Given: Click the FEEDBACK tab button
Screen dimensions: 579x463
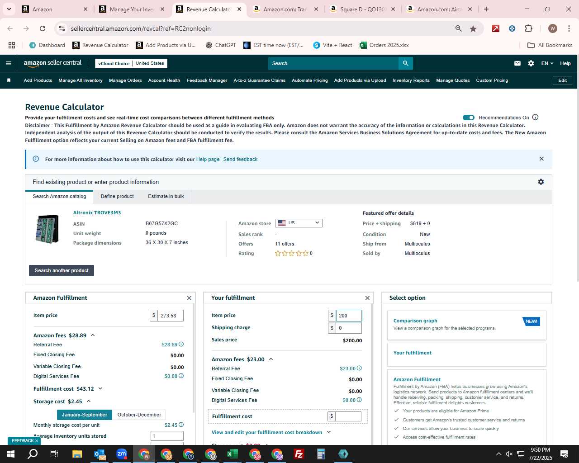Looking at the screenshot, I should click(25, 441).
